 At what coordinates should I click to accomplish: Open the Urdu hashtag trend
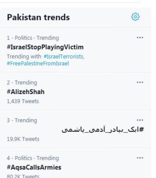pos(103,130)
